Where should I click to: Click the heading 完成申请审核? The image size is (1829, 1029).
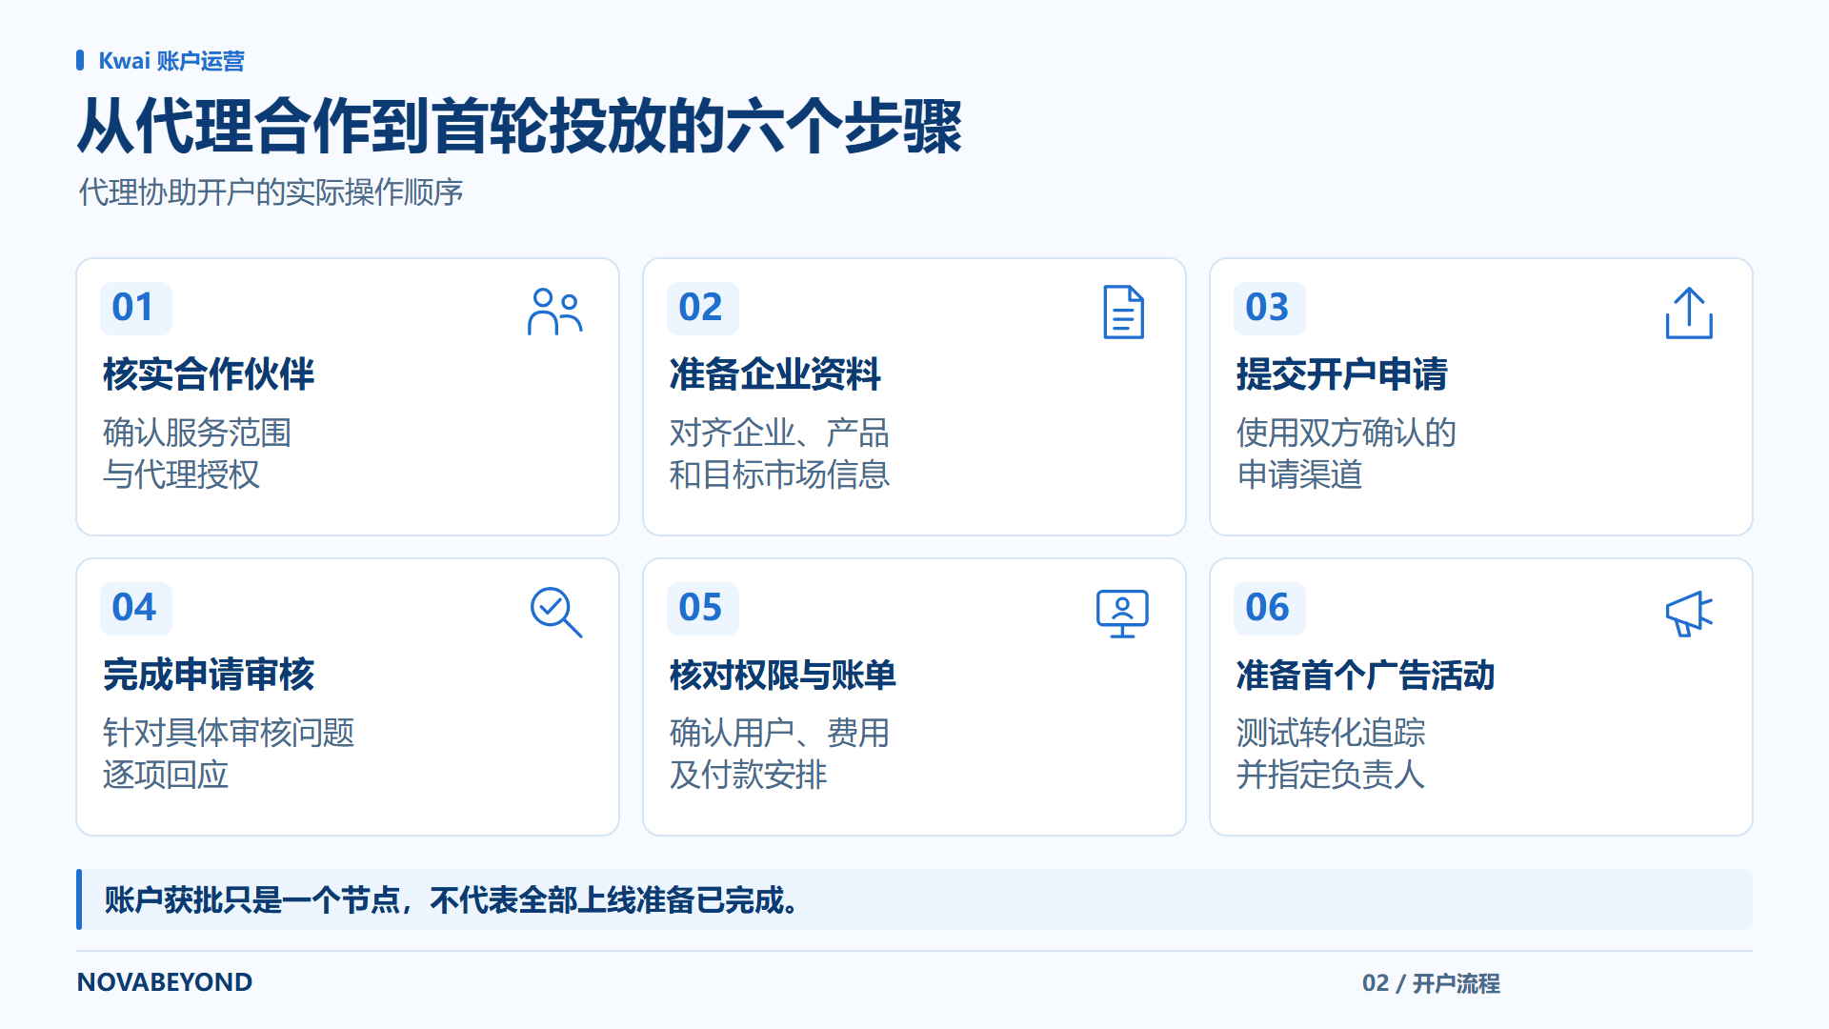click(209, 675)
